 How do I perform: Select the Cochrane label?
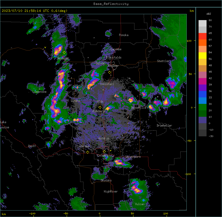[x=83, y=146]
